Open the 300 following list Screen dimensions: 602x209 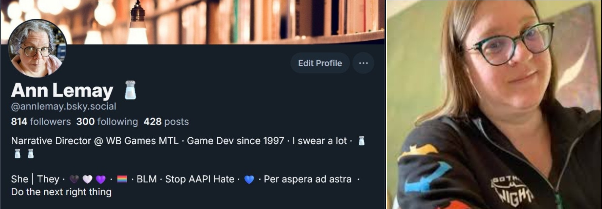point(107,121)
